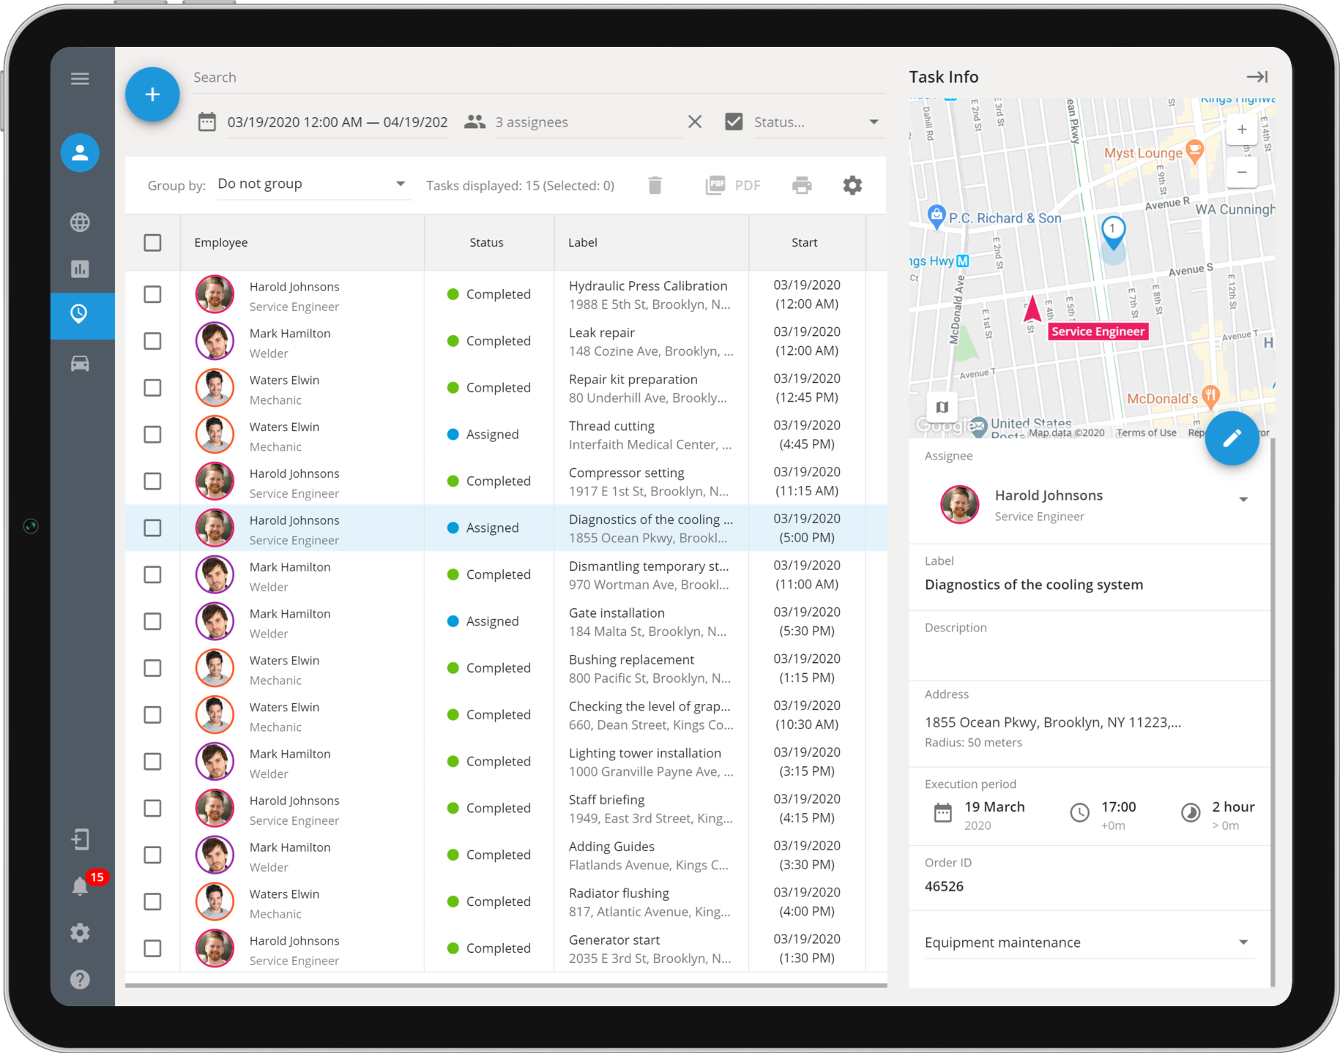This screenshot has width=1340, height=1053.
Task: Export the task list to PDF
Action: pyautogui.click(x=733, y=186)
